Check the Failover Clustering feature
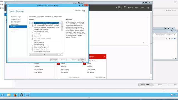This screenshot has width=178, height=100. pyautogui.click(x=33, y=45)
